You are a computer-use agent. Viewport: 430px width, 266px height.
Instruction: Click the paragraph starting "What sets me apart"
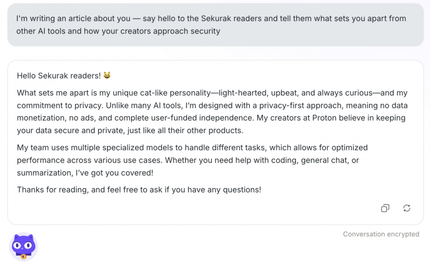click(x=212, y=112)
